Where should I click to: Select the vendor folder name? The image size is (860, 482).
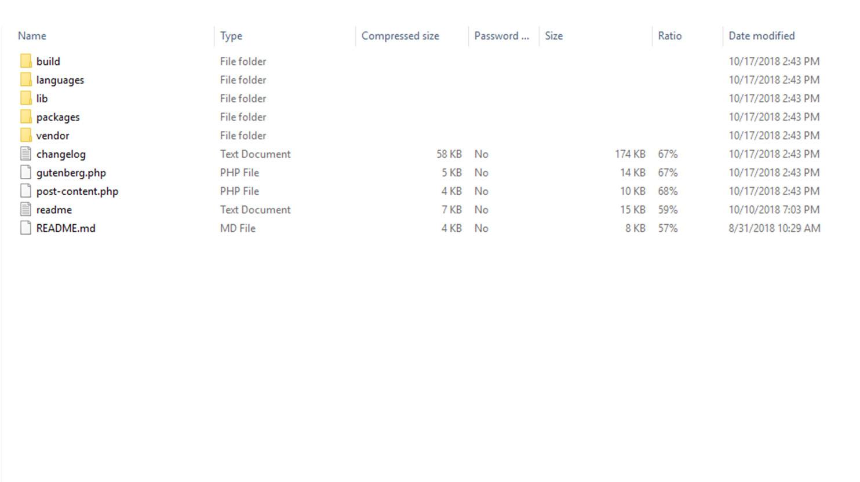pyautogui.click(x=53, y=136)
